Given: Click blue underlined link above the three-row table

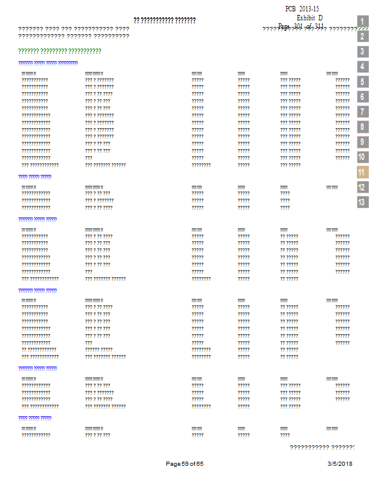Looking at the screenshot, I should click(35, 177).
